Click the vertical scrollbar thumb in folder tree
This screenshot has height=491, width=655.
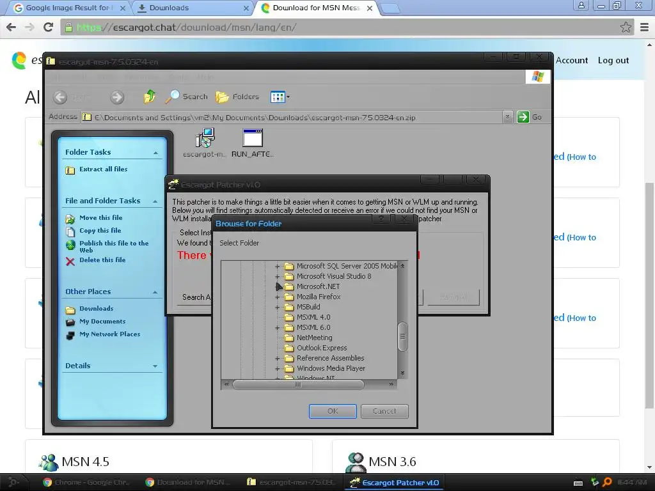pos(402,336)
